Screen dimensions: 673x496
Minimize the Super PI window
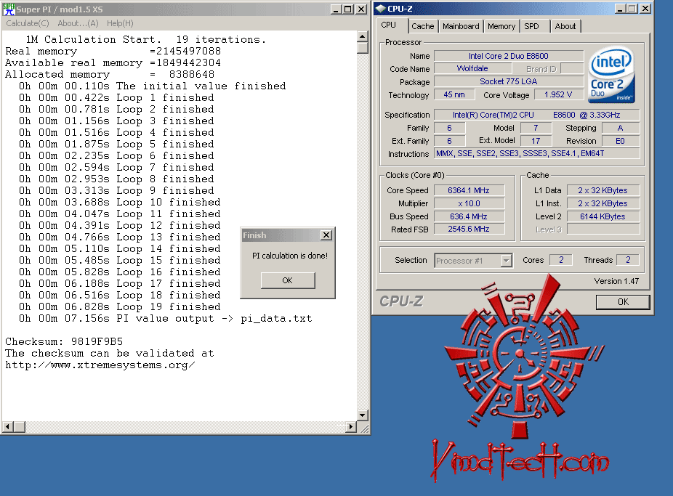336,9
